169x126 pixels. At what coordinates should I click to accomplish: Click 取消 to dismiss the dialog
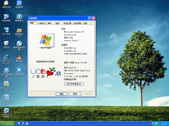click(75, 94)
